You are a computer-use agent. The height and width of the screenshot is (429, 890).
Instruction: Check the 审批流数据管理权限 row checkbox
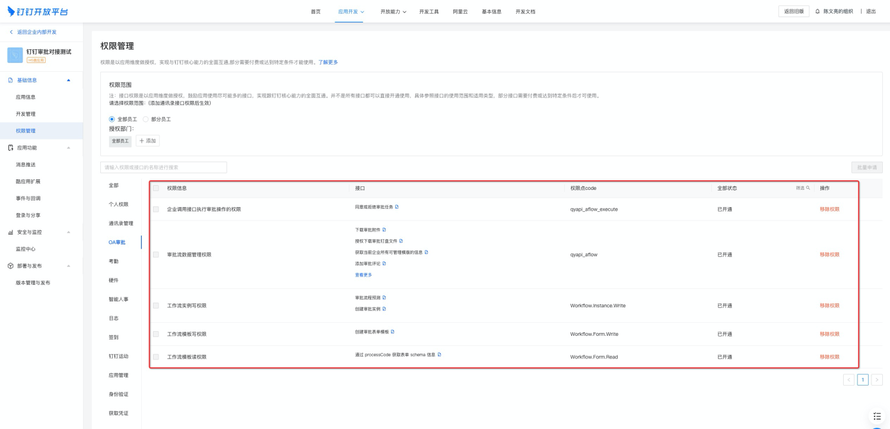pos(156,255)
